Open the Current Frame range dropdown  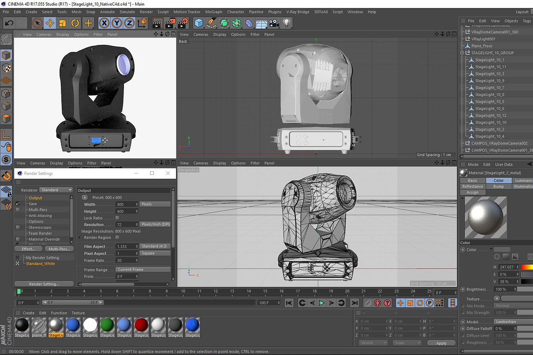pos(143,269)
